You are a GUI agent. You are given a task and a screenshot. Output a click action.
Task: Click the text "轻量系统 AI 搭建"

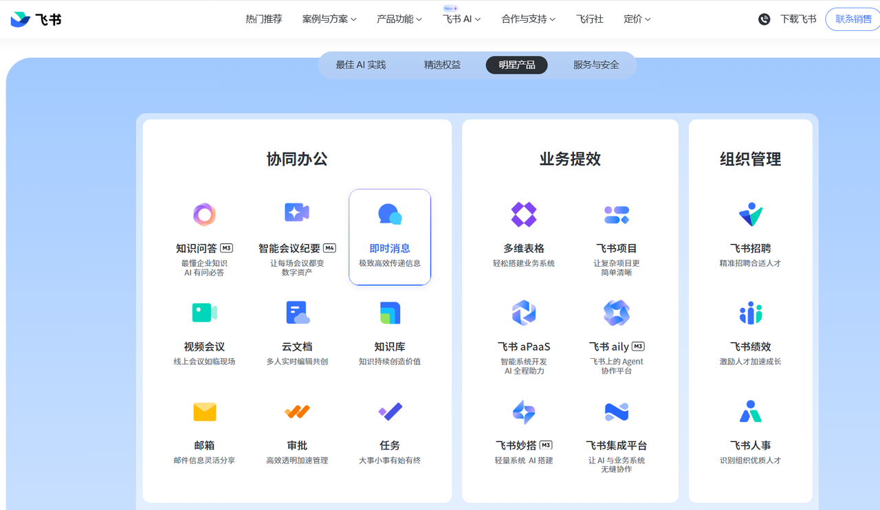coord(524,461)
